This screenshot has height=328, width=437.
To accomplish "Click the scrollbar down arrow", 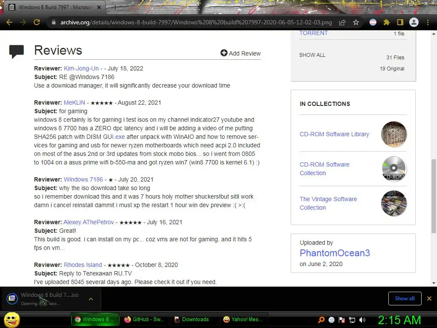I will pyautogui.click(x=434, y=283).
